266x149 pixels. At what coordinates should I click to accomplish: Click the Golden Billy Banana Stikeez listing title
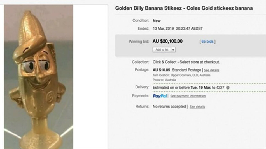tap(184, 8)
